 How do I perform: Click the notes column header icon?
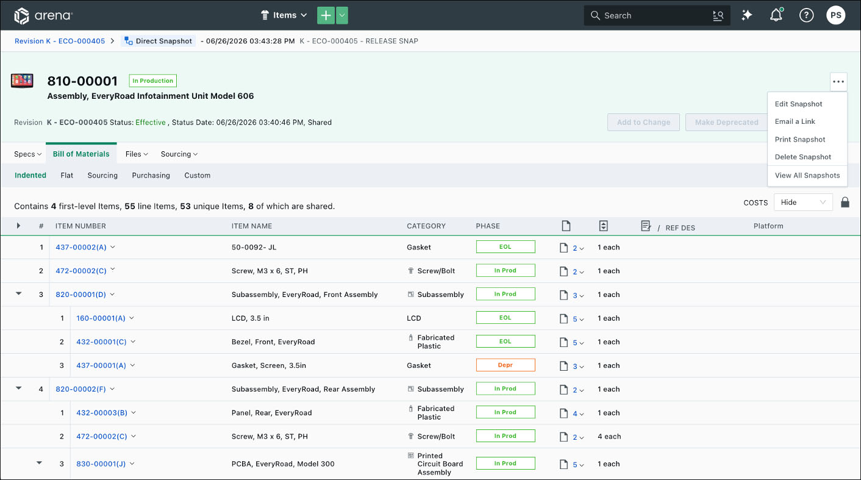(x=646, y=226)
